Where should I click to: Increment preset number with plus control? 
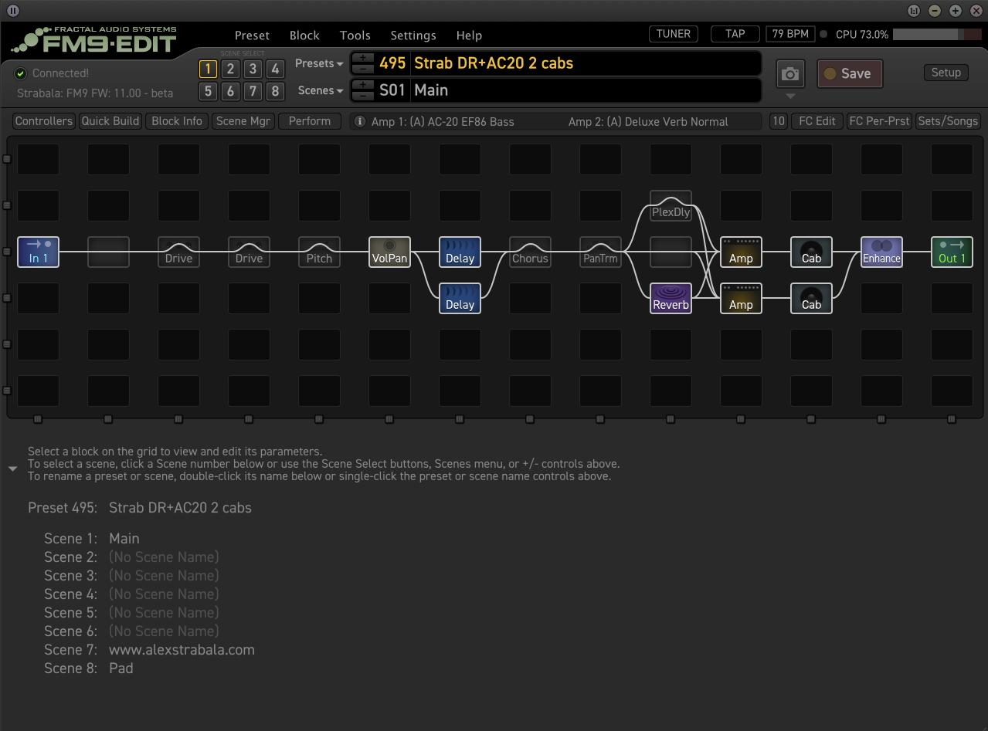click(x=362, y=58)
